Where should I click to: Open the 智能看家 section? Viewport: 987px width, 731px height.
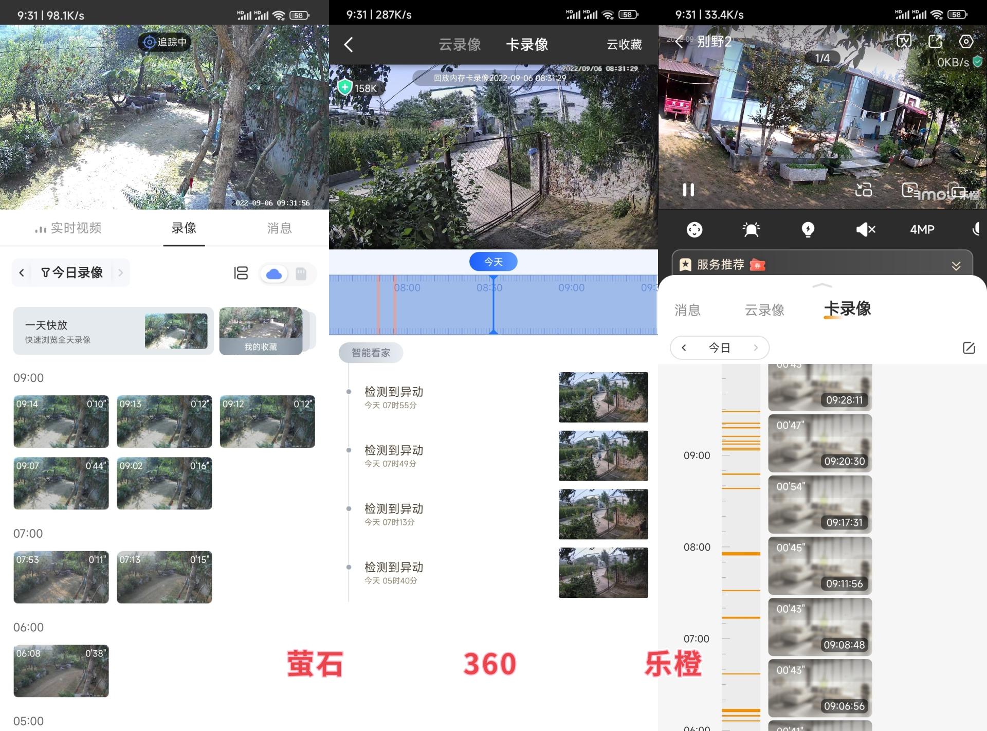click(370, 353)
